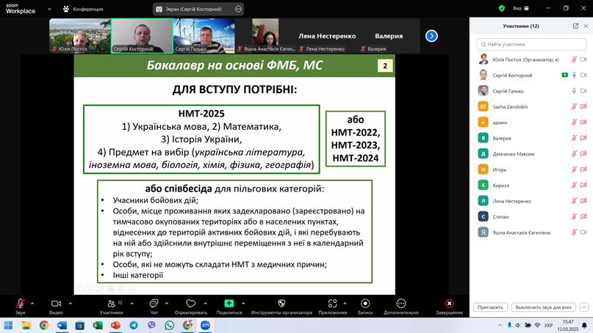Open WhatsApp from the taskbar
The height and width of the screenshot is (333, 593).
170,325
